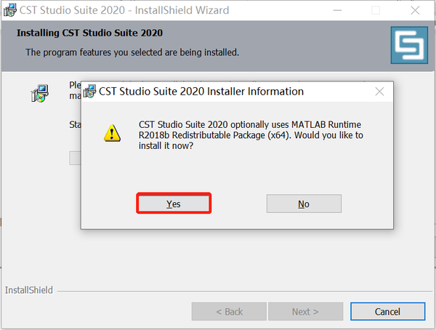Click the greyed-out Back button
The image size is (436, 330).
(229, 312)
